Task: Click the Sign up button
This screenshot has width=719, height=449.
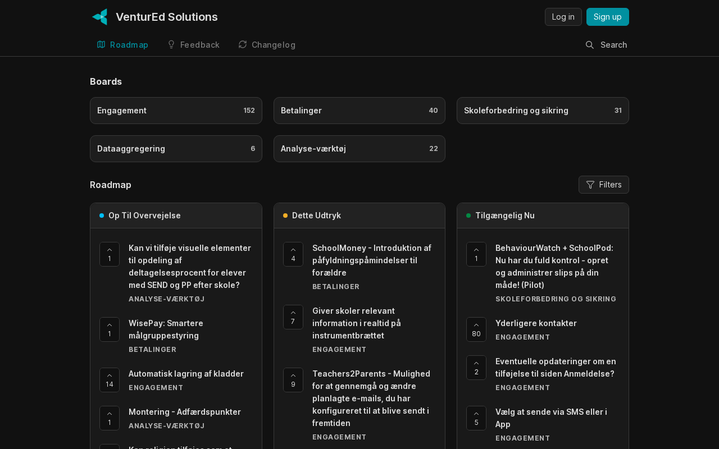Action: [x=608, y=17]
